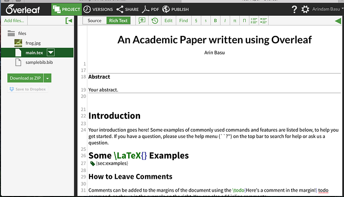
Task: Click the Overleaf logo
Action: 23,9
